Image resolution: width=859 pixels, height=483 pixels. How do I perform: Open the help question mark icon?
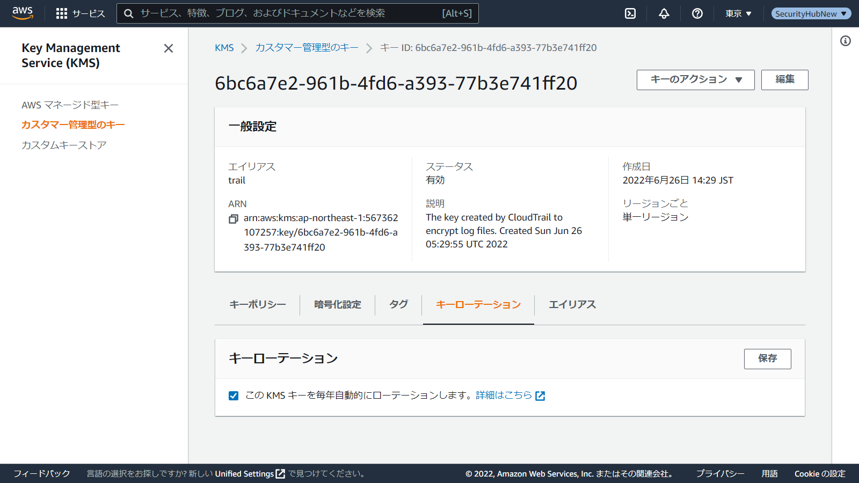click(x=697, y=13)
